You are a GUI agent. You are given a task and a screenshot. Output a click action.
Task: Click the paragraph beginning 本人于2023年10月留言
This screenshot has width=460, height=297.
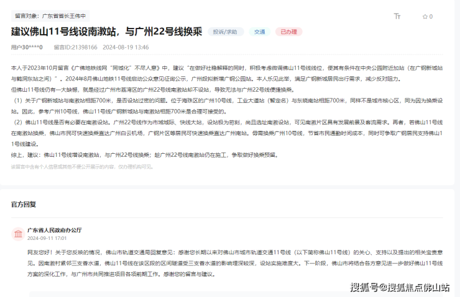[x=227, y=73]
